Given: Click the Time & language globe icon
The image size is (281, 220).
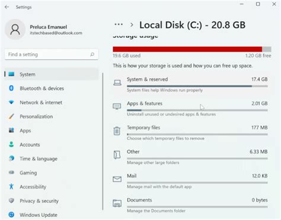Looking at the screenshot, I should coord(11,158).
